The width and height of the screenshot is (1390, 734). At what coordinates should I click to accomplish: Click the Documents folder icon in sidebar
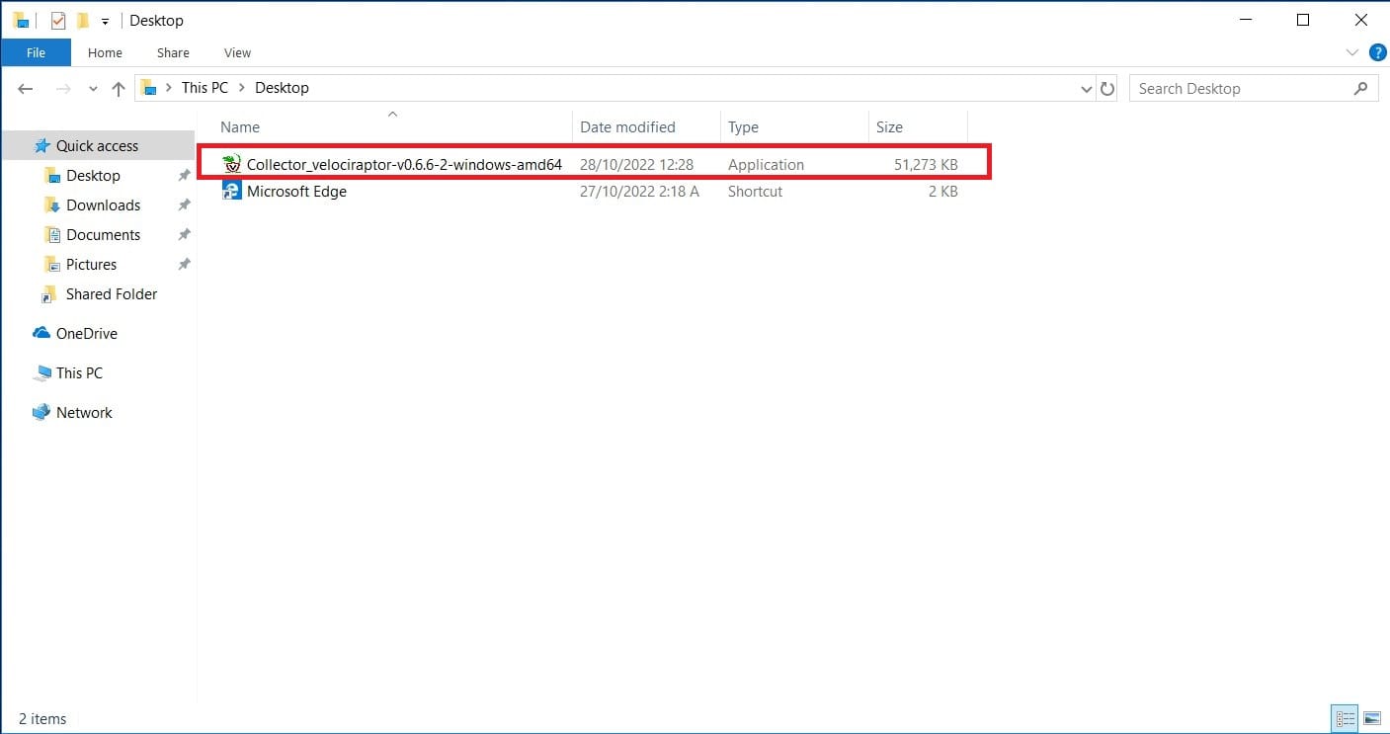point(52,234)
